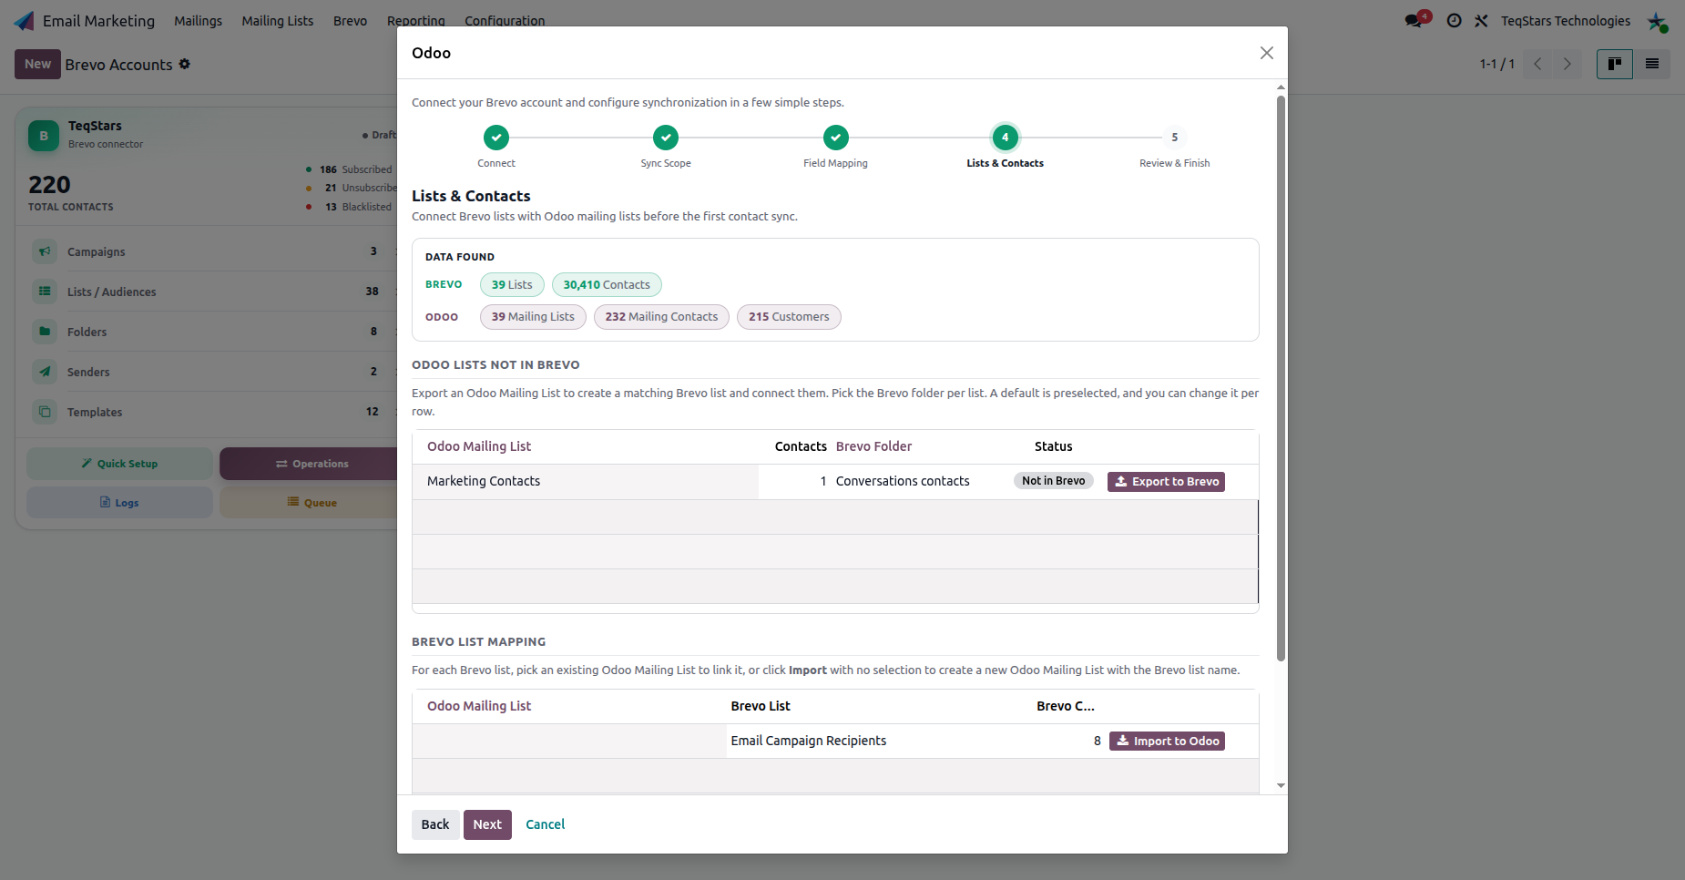Click the gear icon next to Brevo Accounts
The height and width of the screenshot is (880, 1685).
click(185, 64)
